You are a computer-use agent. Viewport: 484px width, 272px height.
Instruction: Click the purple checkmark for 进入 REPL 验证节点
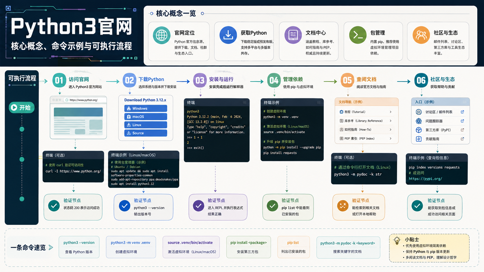(x=199, y=206)
